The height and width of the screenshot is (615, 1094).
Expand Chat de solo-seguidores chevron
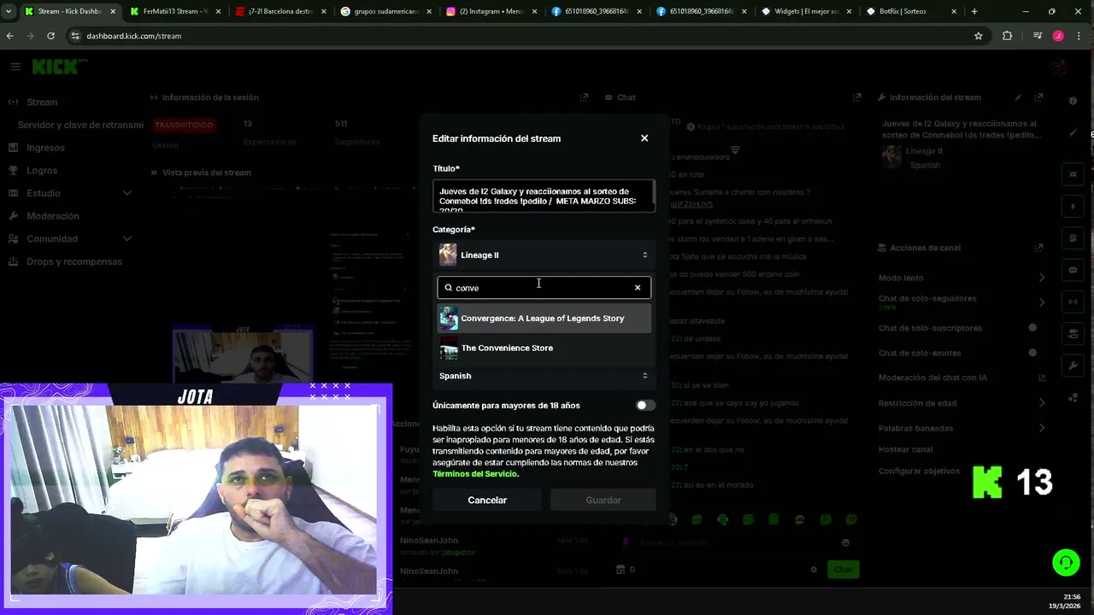pos(1042,302)
